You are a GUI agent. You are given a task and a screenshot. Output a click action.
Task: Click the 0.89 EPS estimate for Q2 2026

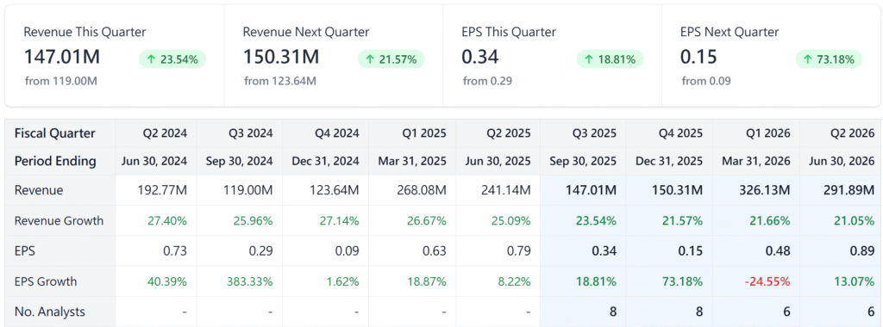pyautogui.click(x=864, y=251)
